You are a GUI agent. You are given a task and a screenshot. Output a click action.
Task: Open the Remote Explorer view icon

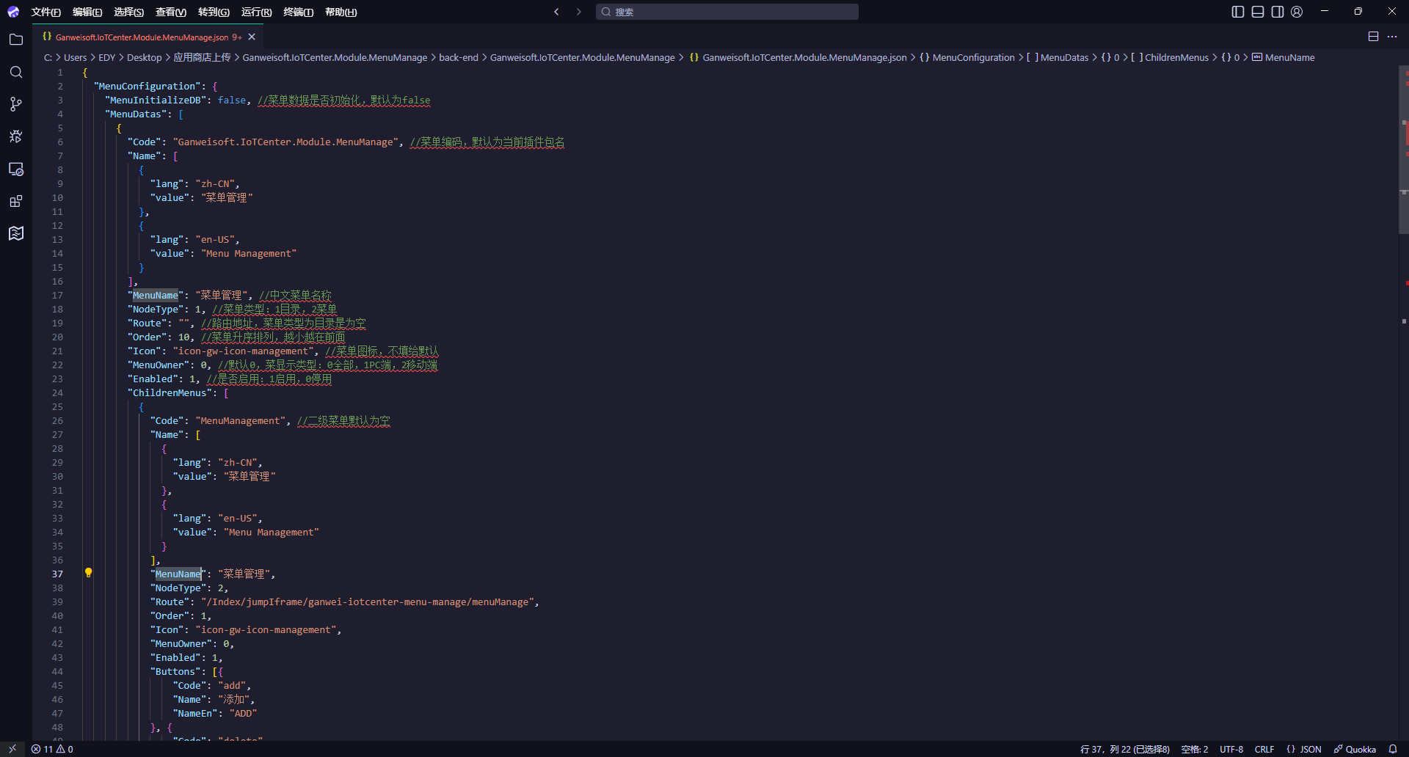(16, 169)
